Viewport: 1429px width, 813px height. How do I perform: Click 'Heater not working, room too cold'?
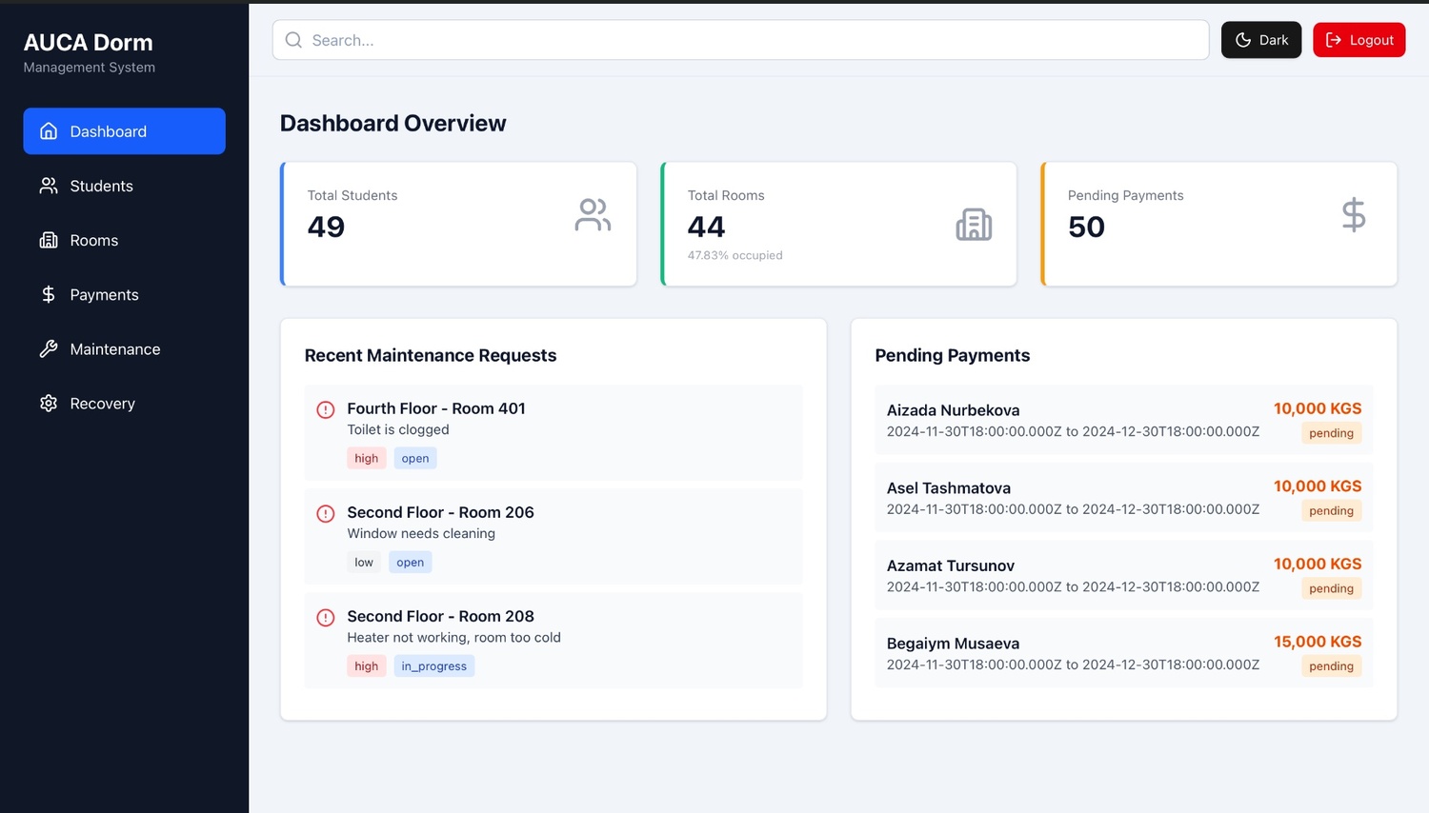click(x=454, y=637)
